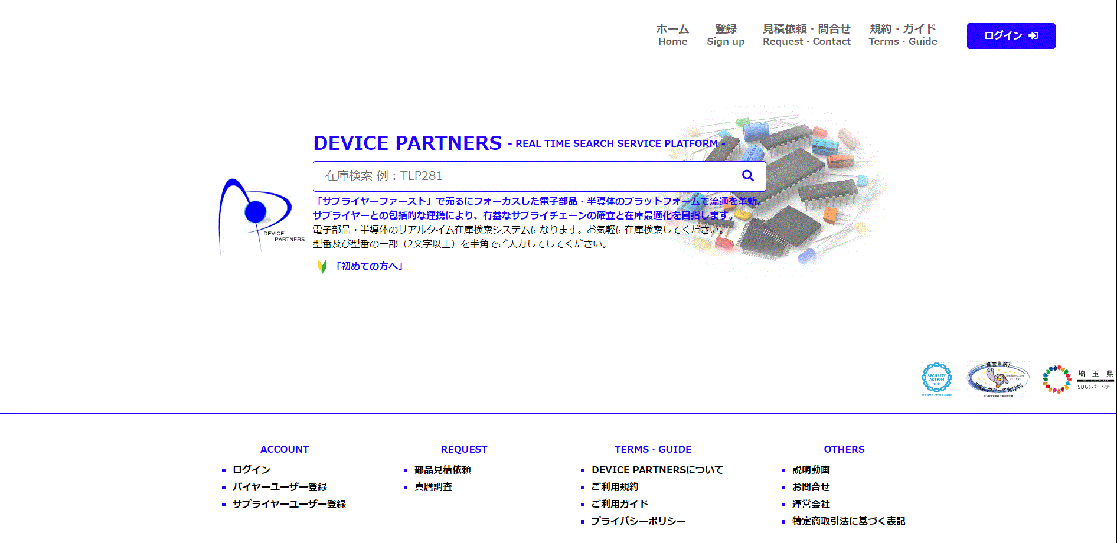Click the REAL TIME SEARCH SERVICE PLATFORM tagline
The width and height of the screenshot is (1117, 543).
coord(616,143)
